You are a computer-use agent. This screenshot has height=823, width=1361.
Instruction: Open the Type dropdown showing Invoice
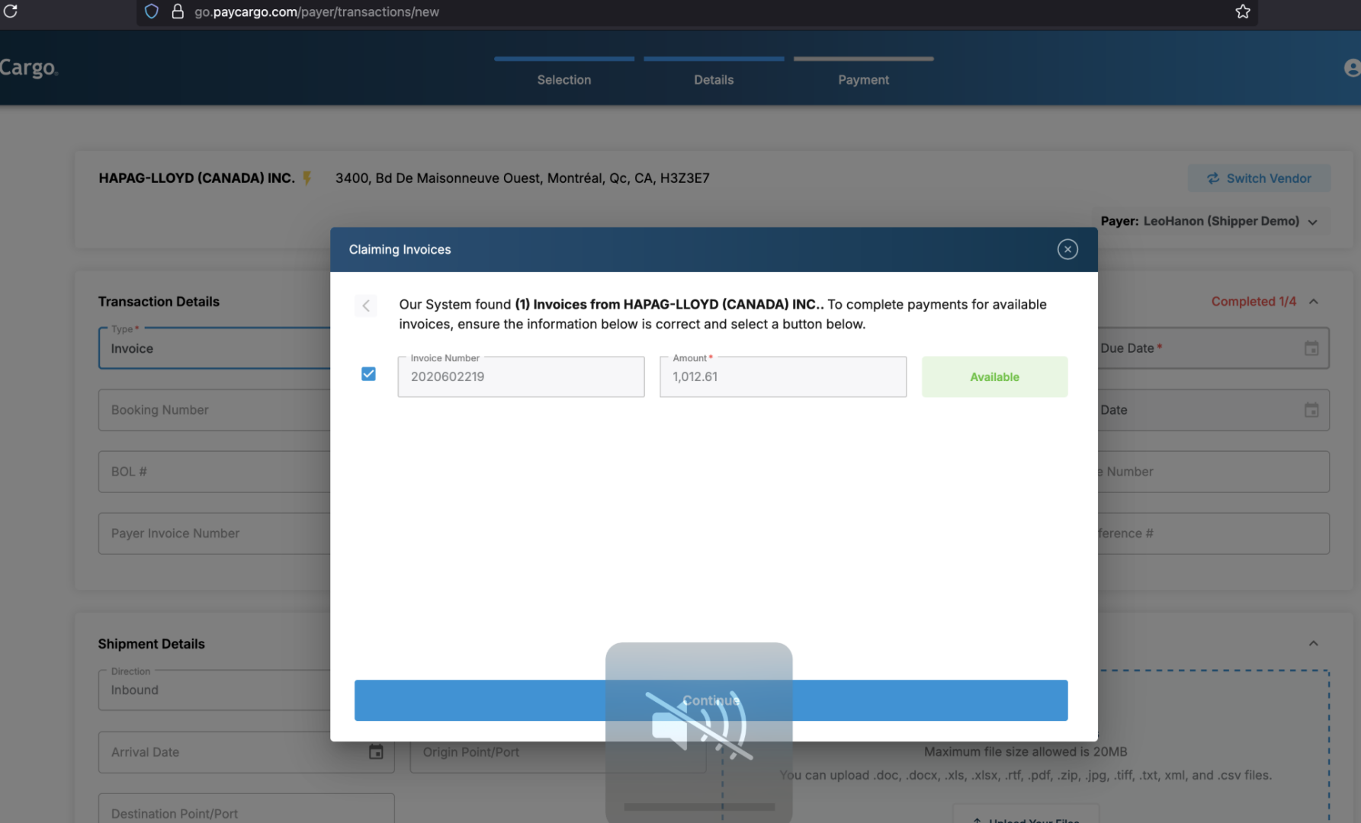click(214, 348)
